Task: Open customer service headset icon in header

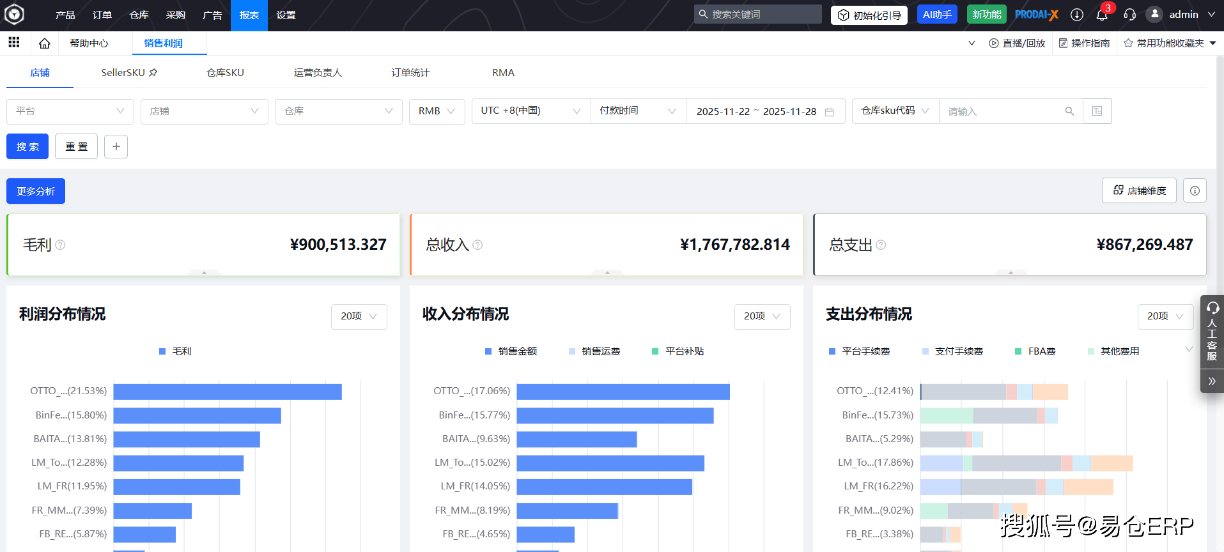Action: click(1129, 15)
